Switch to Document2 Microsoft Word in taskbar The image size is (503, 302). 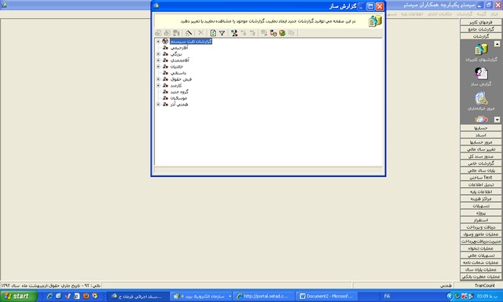tap(326, 296)
